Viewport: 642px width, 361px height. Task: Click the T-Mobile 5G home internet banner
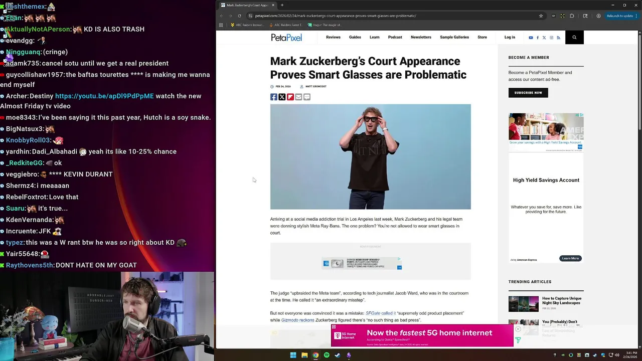[x=422, y=335]
